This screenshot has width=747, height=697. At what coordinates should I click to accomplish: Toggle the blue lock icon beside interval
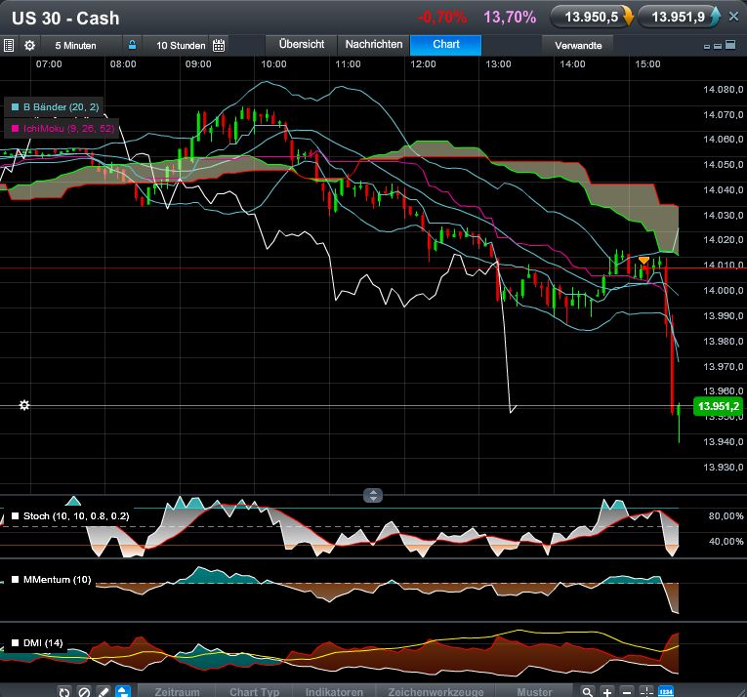pyautogui.click(x=132, y=45)
